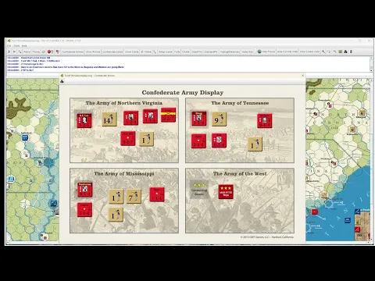Open the middle menu between File and Help
Viewport: 375px width, 281px height.
(x=16, y=46)
